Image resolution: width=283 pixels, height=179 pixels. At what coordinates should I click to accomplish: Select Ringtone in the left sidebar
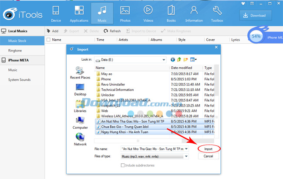[x=16, y=50]
